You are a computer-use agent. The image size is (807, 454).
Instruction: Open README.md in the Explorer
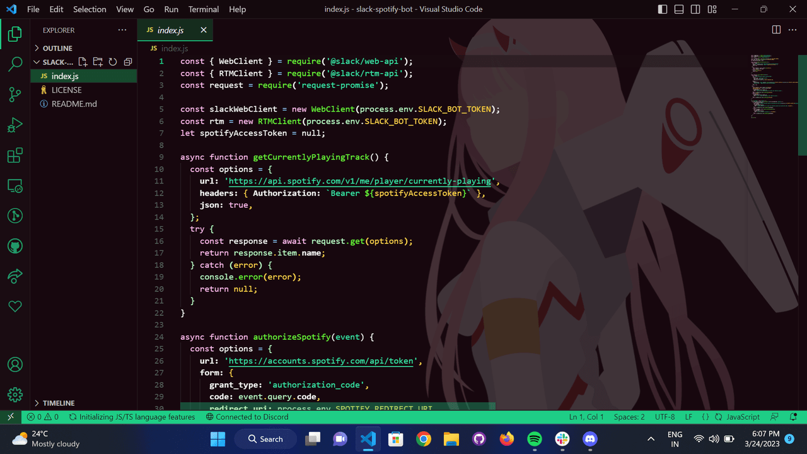click(74, 103)
